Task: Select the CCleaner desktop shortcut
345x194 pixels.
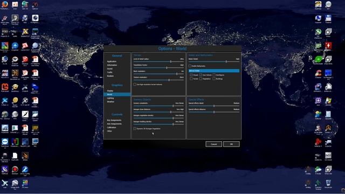Action: coord(318,73)
